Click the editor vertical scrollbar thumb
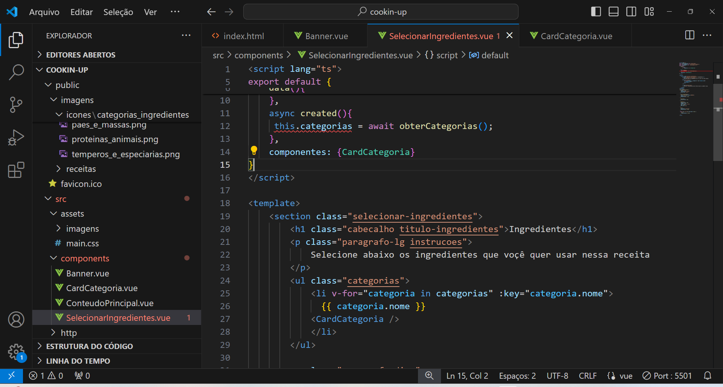The width and height of the screenshot is (723, 387). coord(718,122)
